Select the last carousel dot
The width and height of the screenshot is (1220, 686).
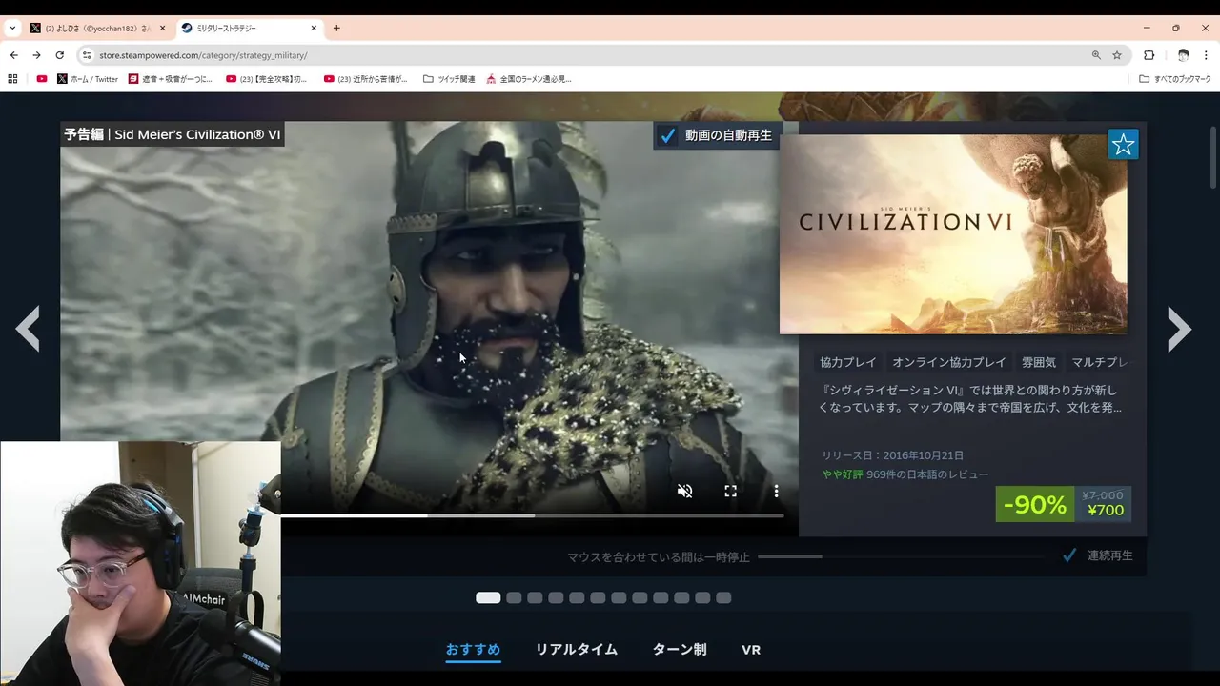pos(723,598)
